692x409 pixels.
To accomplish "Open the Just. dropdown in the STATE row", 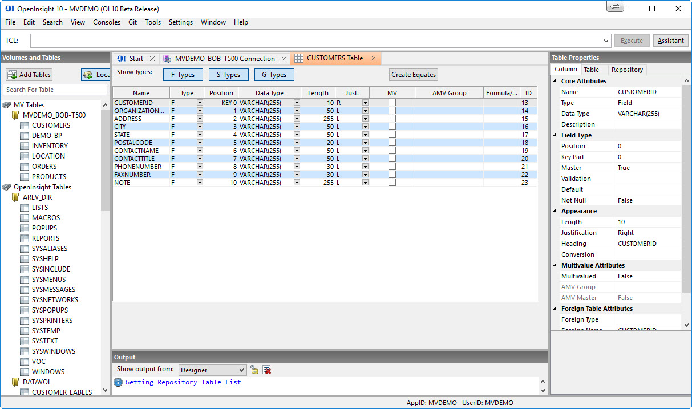I will [365, 135].
